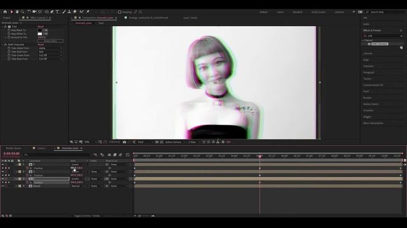Click the Swap Colors button
The height and width of the screenshot is (228, 407).
coord(50,41)
